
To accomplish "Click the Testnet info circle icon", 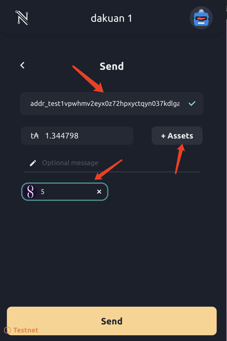I will [x=7, y=330].
